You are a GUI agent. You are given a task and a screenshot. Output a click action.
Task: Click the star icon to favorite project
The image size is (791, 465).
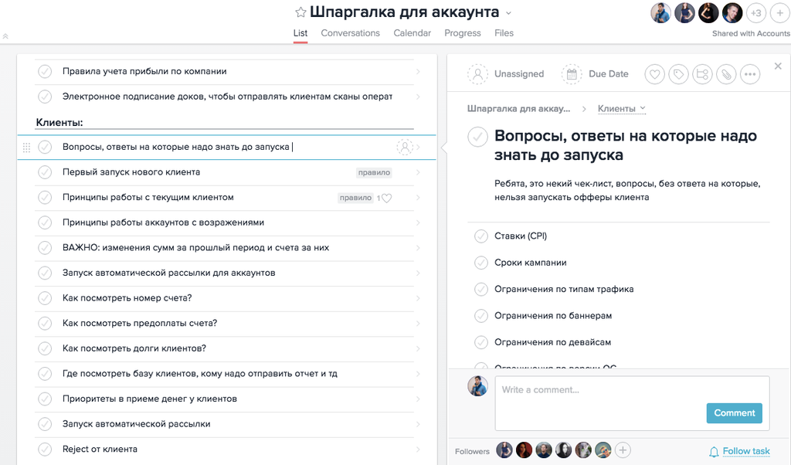(300, 12)
